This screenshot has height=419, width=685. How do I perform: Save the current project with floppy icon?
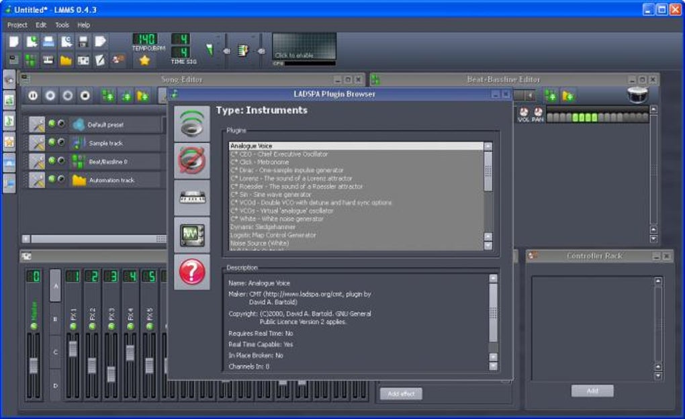[83, 42]
